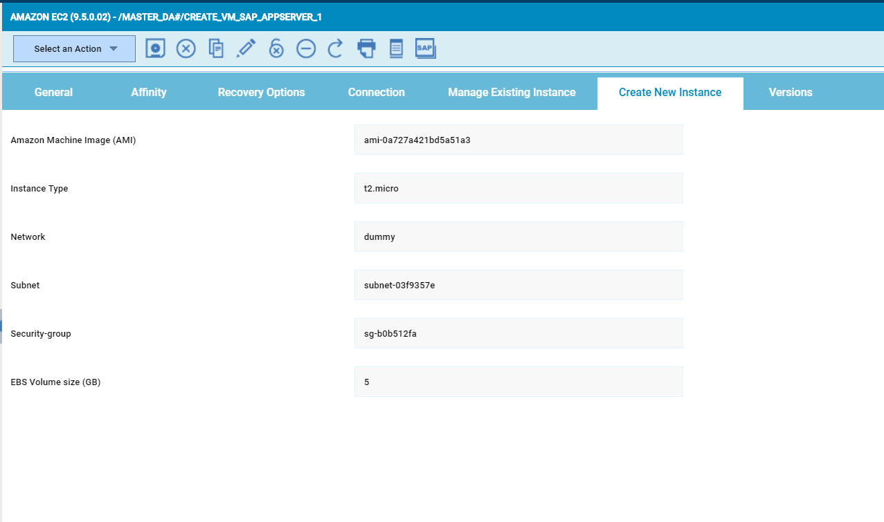Click the document report icon
This screenshot has height=522, width=884.
click(x=396, y=48)
